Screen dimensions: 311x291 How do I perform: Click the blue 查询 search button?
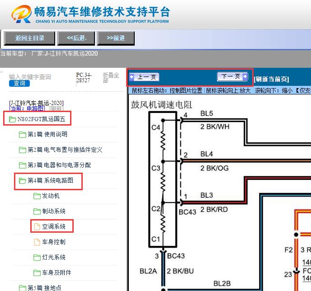click(x=19, y=83)
